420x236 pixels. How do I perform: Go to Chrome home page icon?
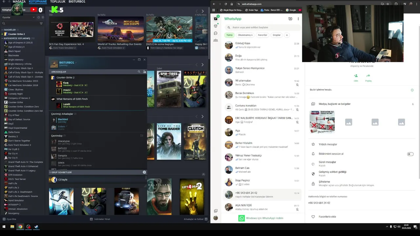coord(232,4)
